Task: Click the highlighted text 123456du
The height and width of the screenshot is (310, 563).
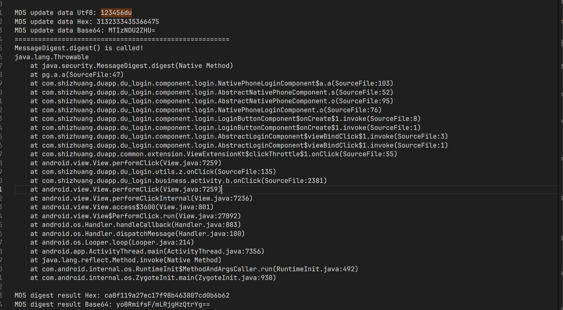Action: [x=116, y=13]
